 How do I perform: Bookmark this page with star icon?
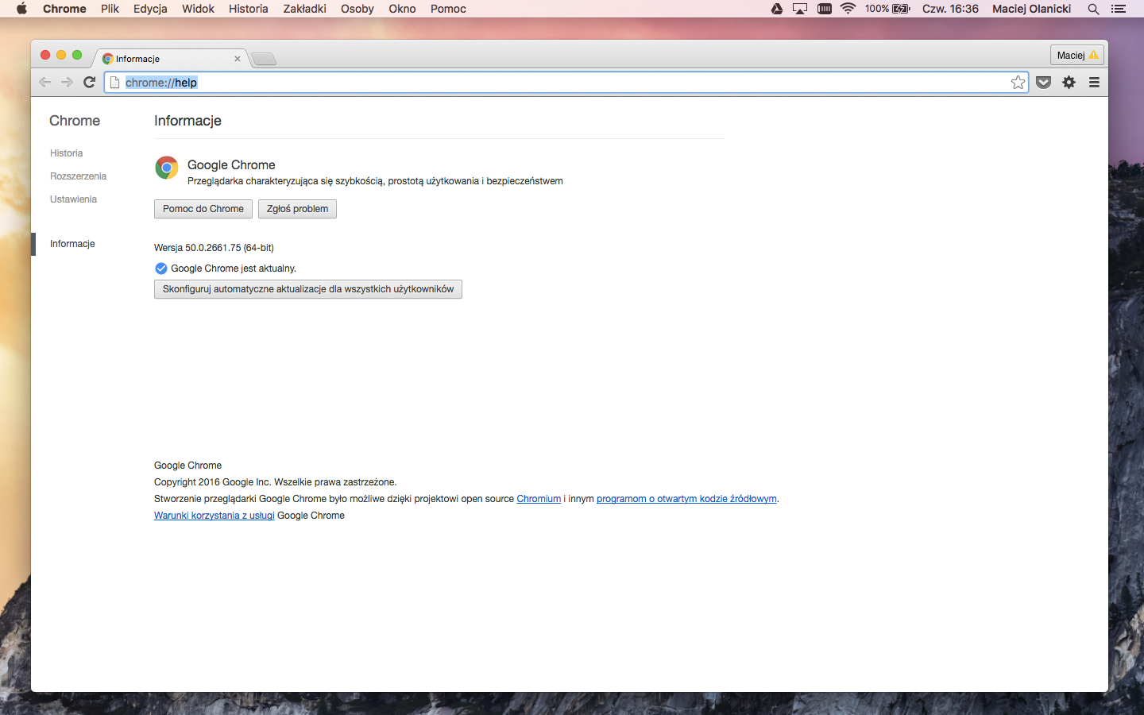point(1018,82)
